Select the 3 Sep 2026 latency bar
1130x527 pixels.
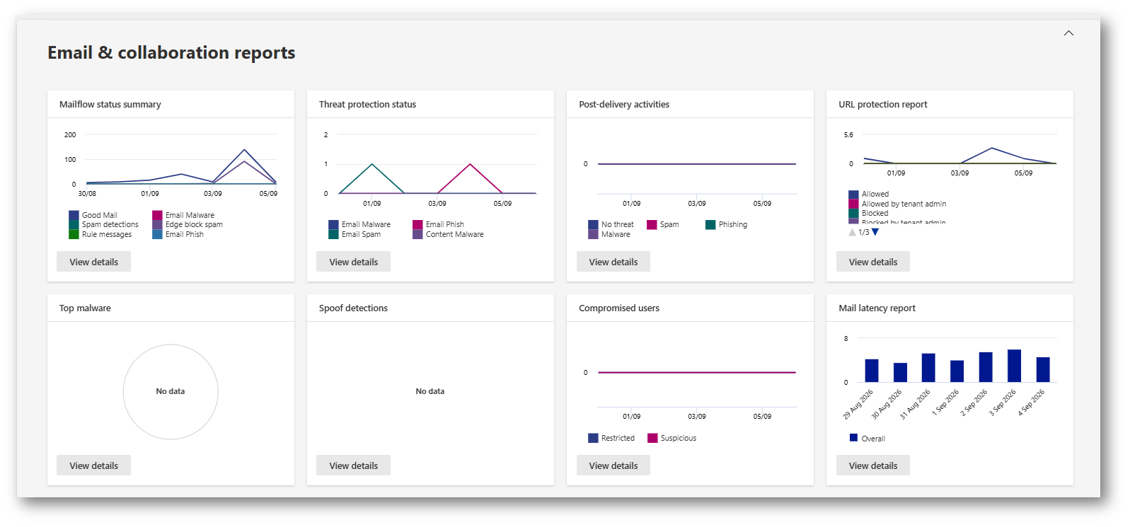click(x=1014, y=366)
